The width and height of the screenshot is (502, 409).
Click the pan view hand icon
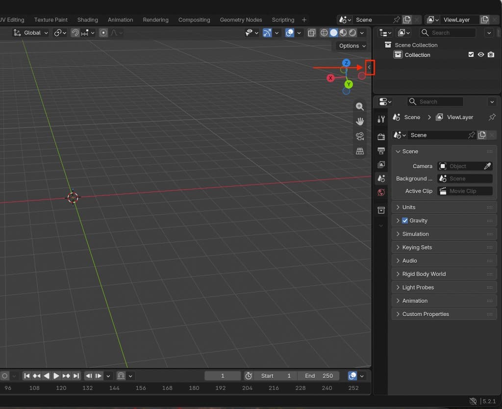(360, 121)
